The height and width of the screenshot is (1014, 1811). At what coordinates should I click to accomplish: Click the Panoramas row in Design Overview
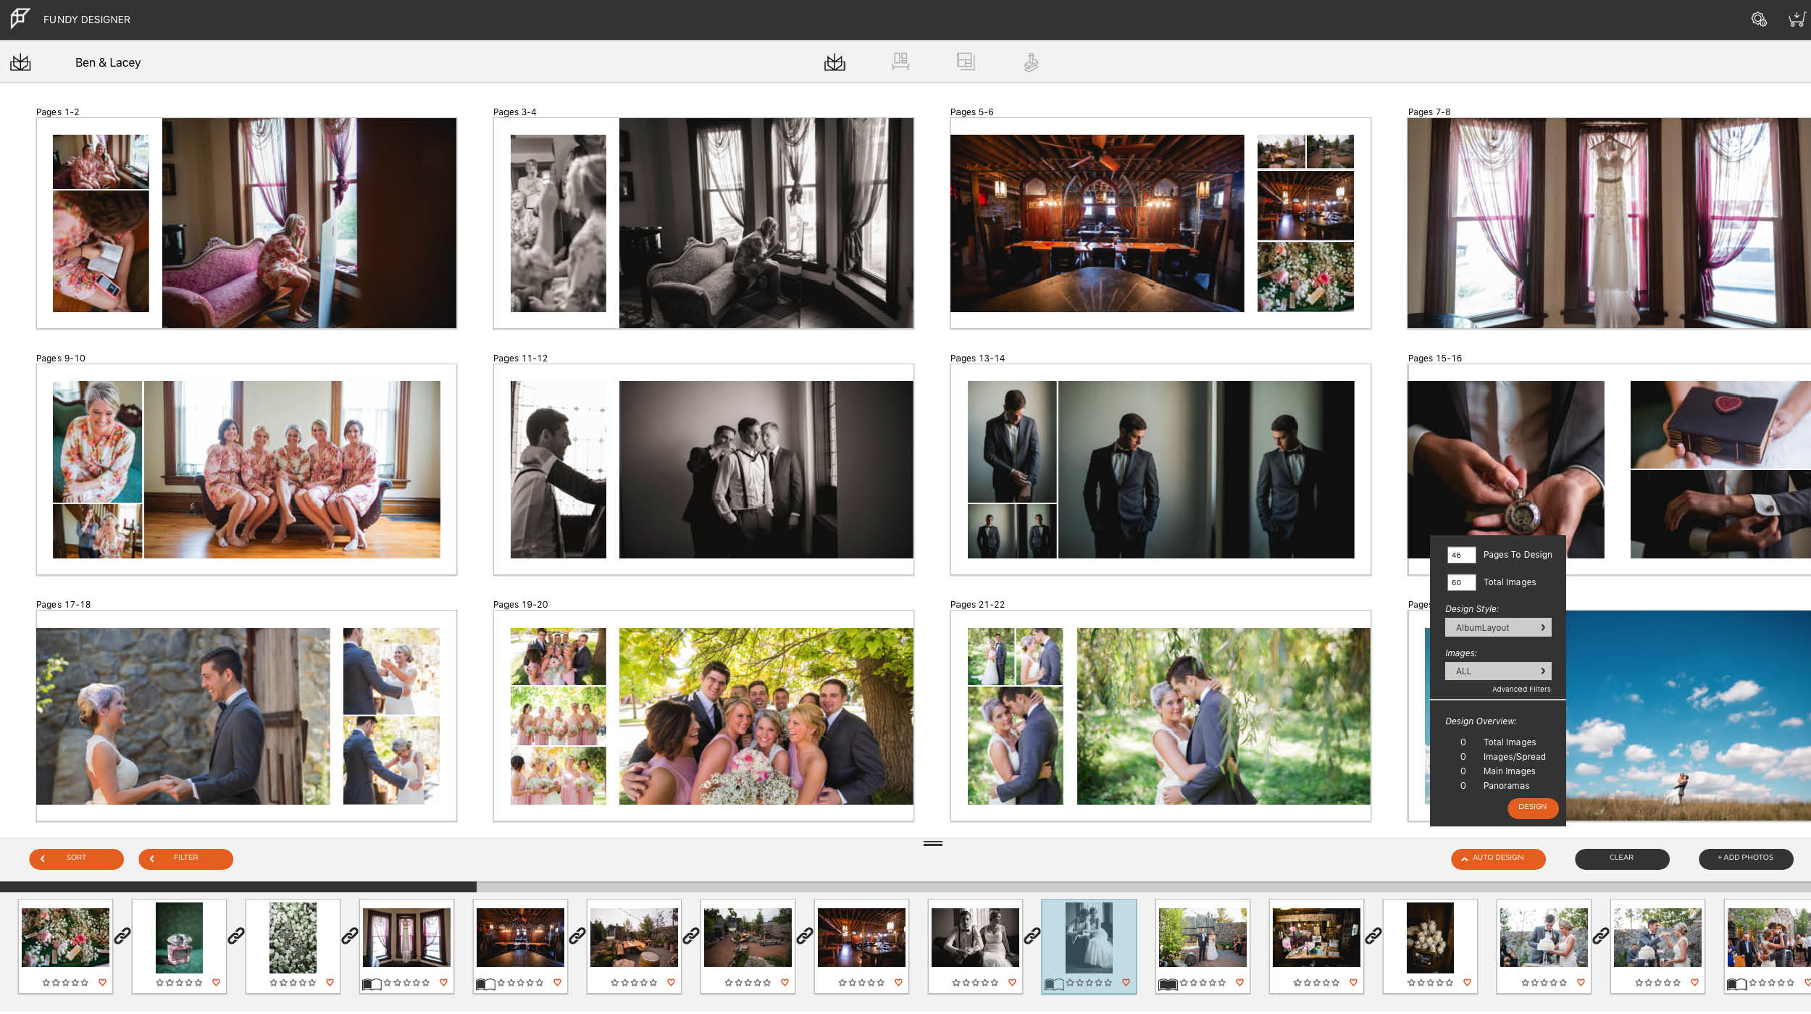coord(1495,786)
